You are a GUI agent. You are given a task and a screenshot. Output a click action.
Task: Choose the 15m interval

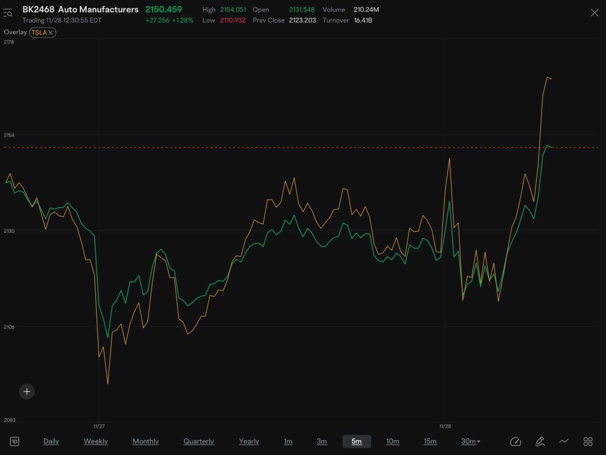(430, 441)
